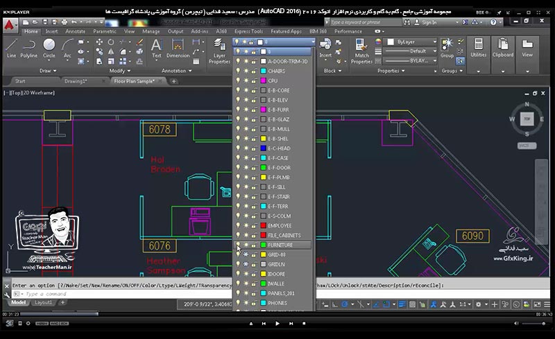Select the Arc tool
Screen dimensions: 555x339
[67, 48]
